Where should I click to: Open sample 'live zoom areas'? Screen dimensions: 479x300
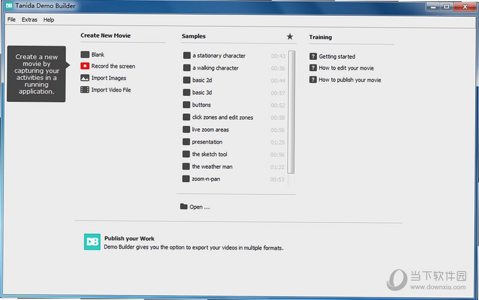tap(210, 130)
